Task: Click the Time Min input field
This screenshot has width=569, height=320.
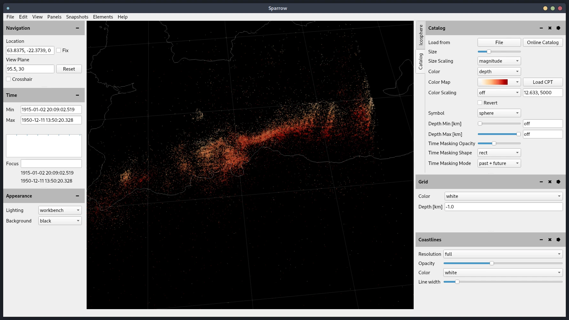Action: [51, 110]
